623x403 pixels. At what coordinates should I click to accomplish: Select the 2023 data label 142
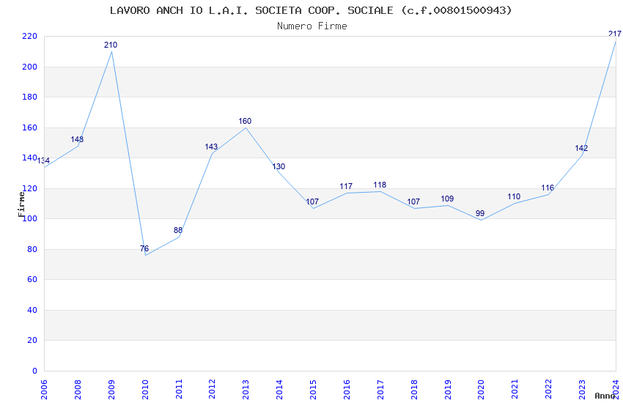click(581, 148)
